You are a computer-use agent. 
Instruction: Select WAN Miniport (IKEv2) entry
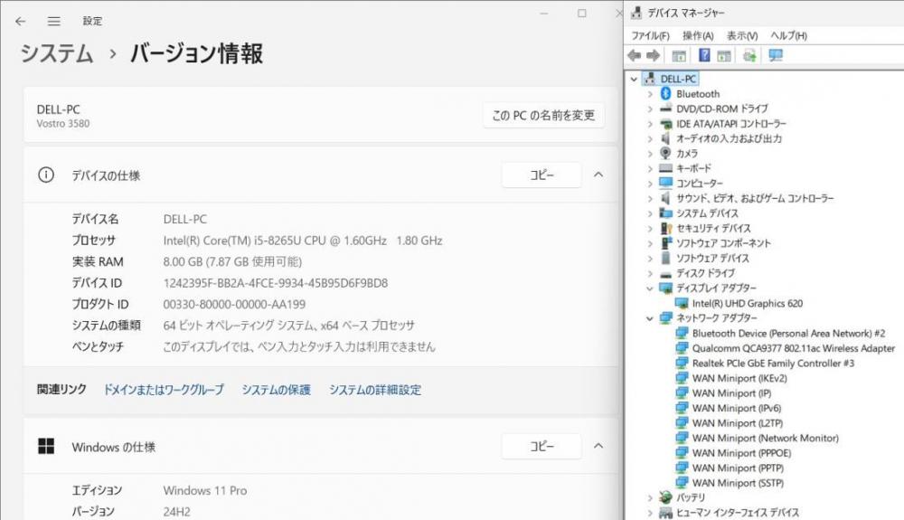pos(739,378)
